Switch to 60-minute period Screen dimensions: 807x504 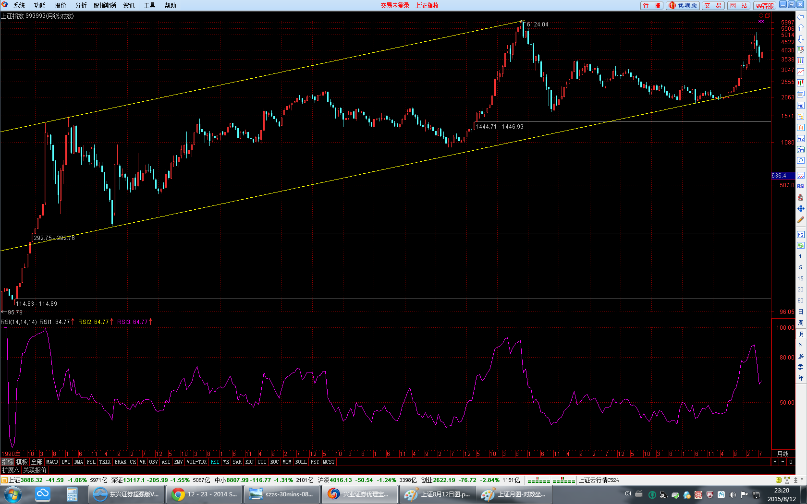click(x=800, y=301)
